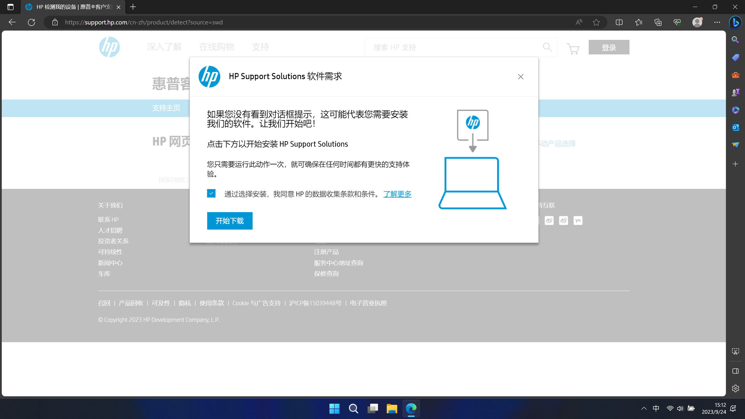This screenshot has width=745, height=419.
Task: Click the address bar URL field
Action: (291, 22)
